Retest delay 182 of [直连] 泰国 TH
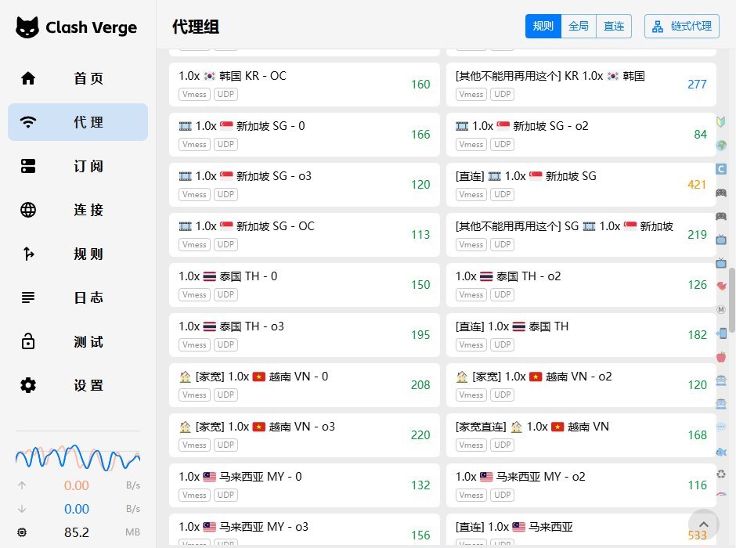 pyautogui.click(x=697, y=335)
